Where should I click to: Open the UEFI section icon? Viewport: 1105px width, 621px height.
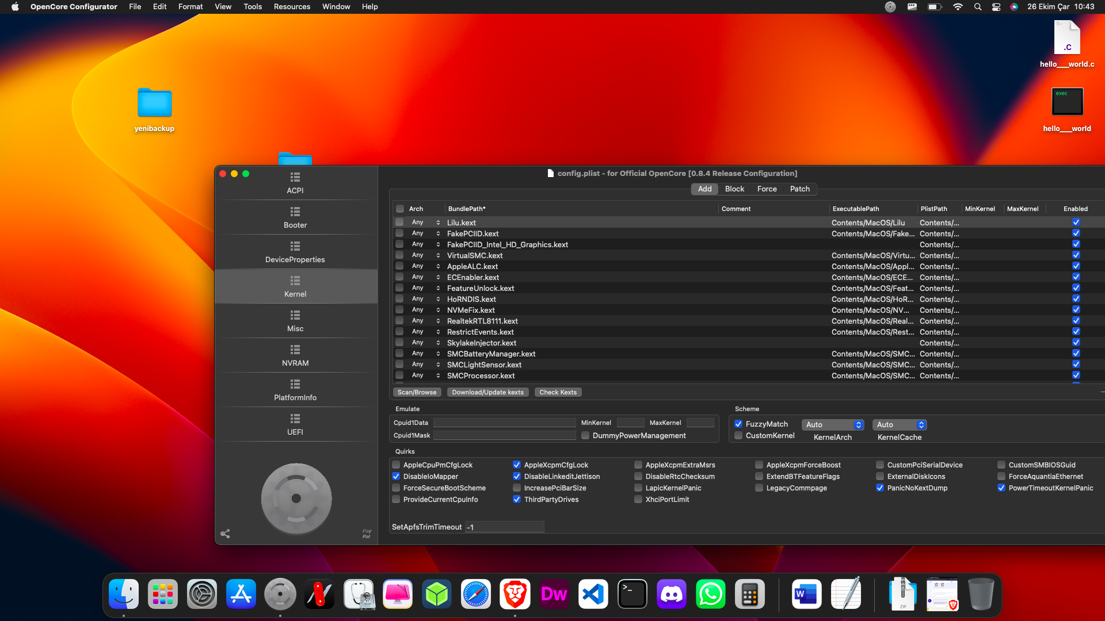[295, 424]
